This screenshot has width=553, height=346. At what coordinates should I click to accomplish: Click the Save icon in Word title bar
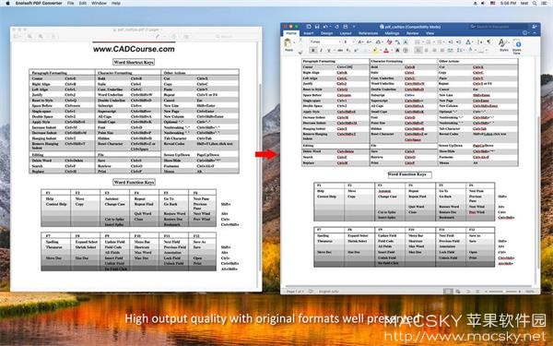click(x=317, y=27)
